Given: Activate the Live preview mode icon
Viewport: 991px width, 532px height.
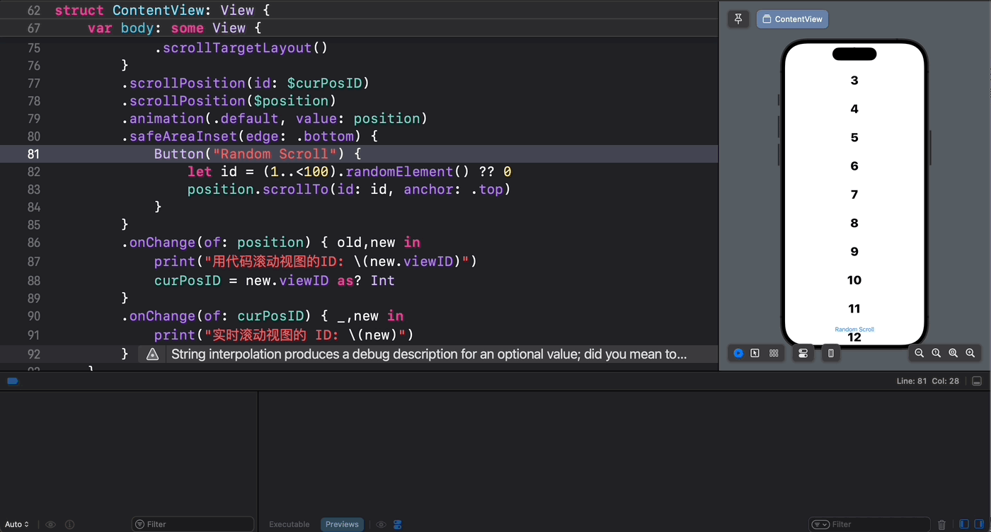Looking at the screenshot, I should coord(738,353).
